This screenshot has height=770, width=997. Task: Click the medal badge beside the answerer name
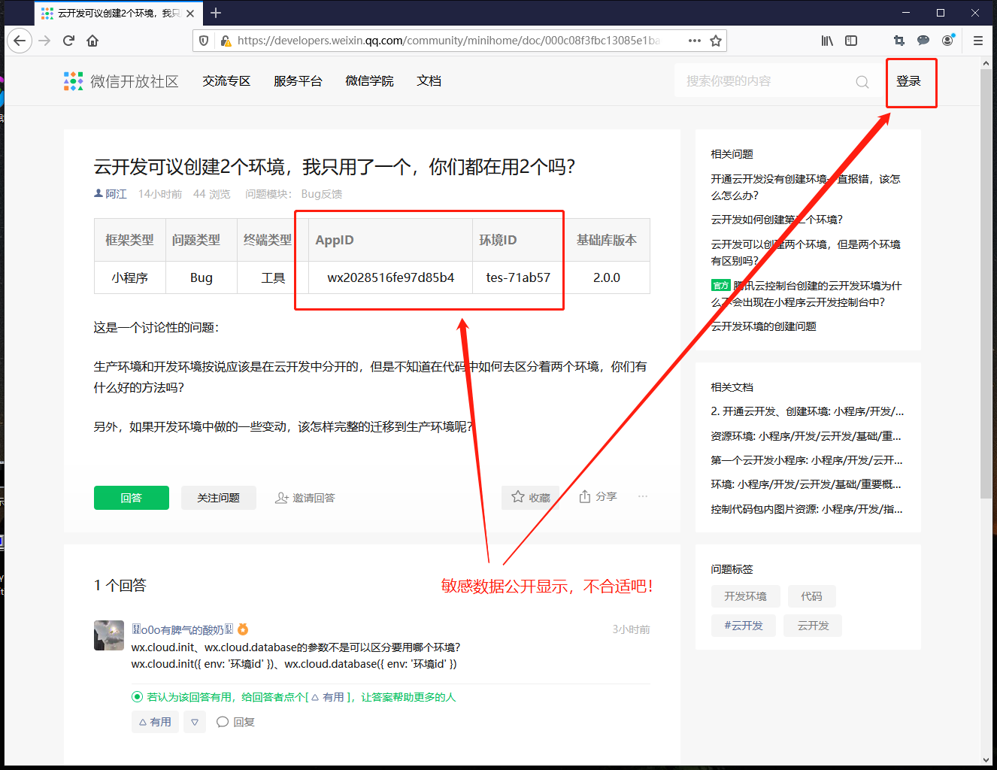[x=243, y=629]
